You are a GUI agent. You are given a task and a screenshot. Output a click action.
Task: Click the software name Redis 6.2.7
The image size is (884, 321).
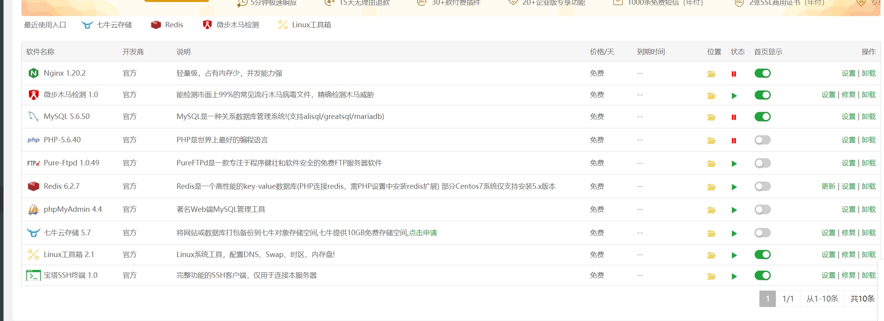(62, 186)
